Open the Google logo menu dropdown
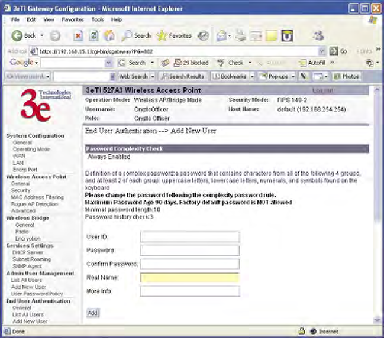Image resolution: width=384 pixels, height=338 pixels. click(37, 63)
